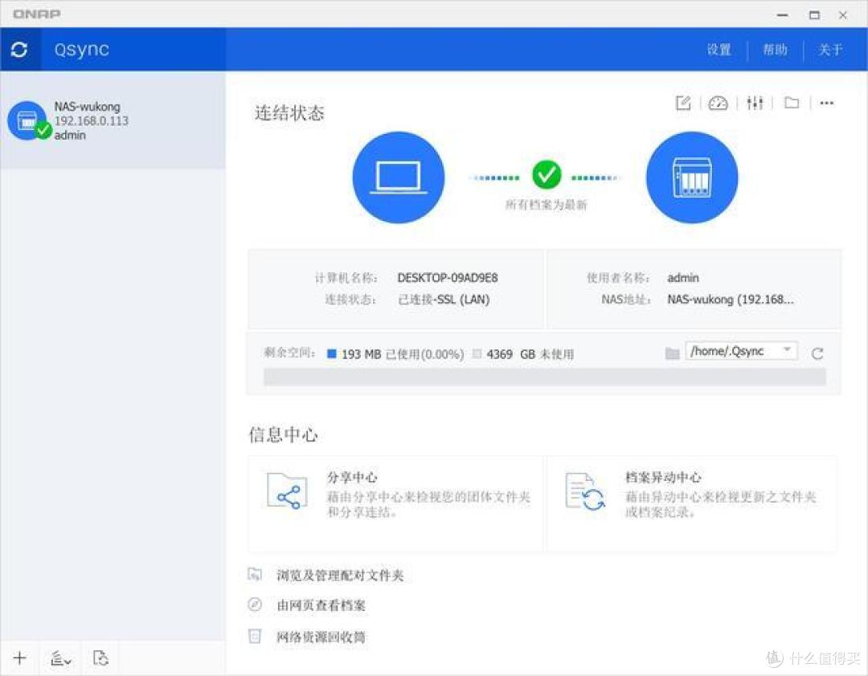Open the speed gauge icon
868x676 pixels.
click(x=718, y=103)
